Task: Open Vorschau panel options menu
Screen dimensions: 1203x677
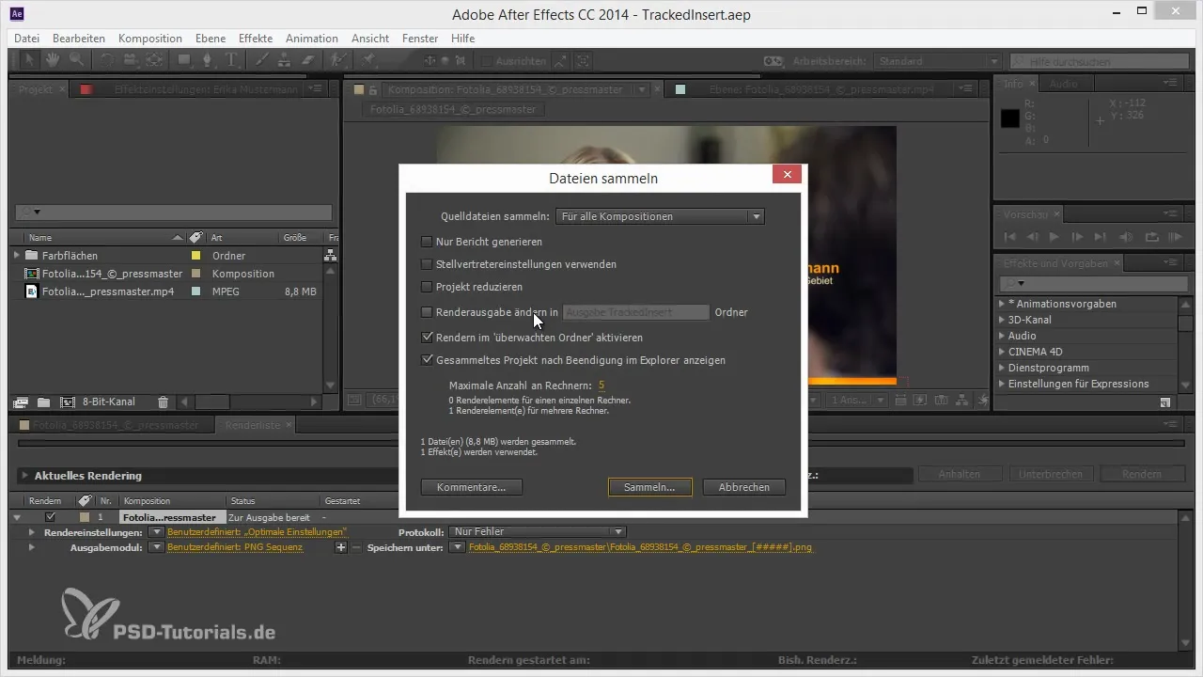Action: (x=1169, y=213)
